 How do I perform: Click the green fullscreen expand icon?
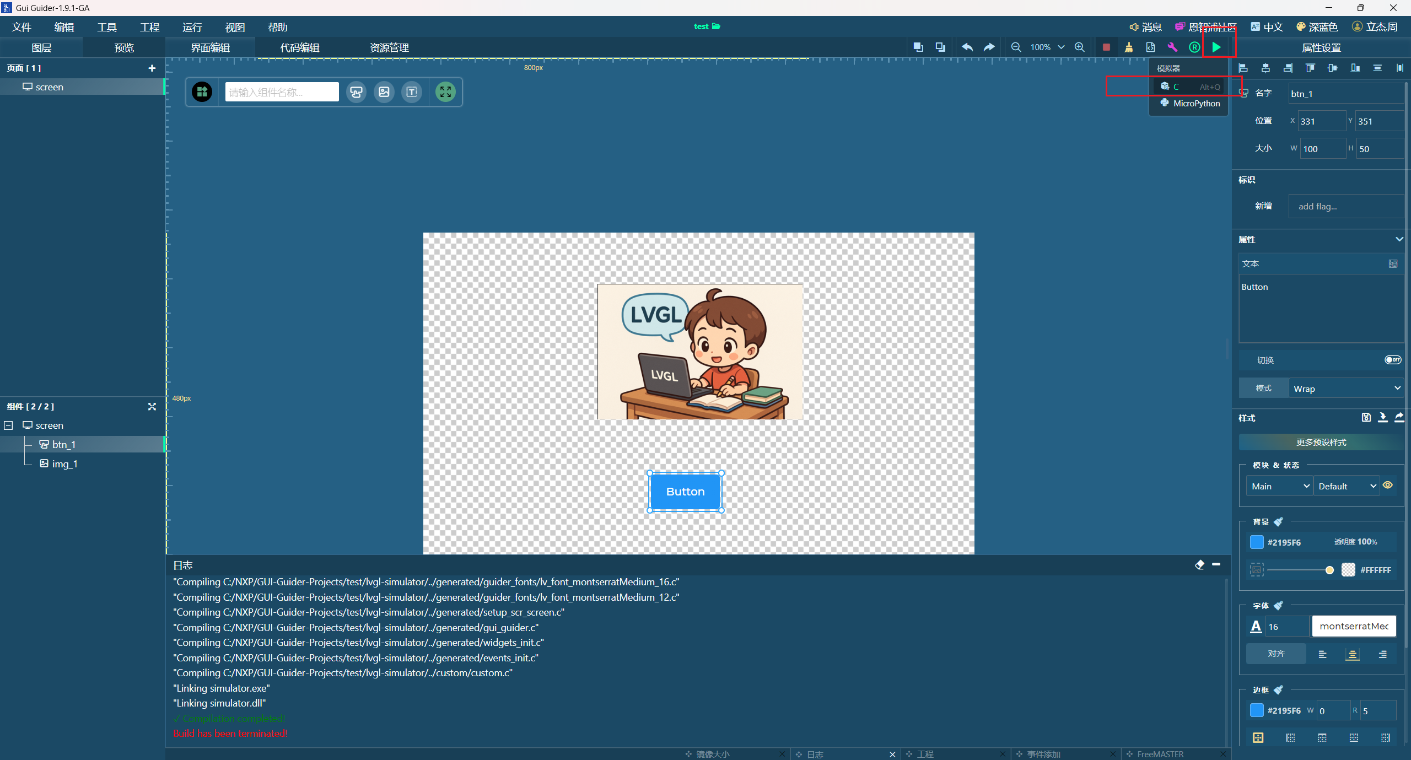tap(445, 92)
